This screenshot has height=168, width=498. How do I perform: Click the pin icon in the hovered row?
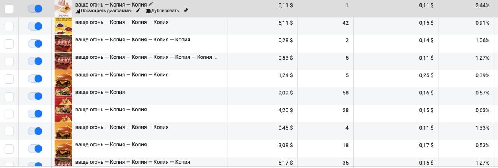186,10
